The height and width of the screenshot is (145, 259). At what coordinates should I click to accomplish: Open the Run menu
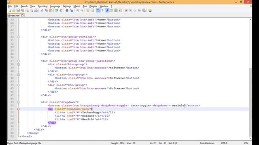(x=85, y=6)
